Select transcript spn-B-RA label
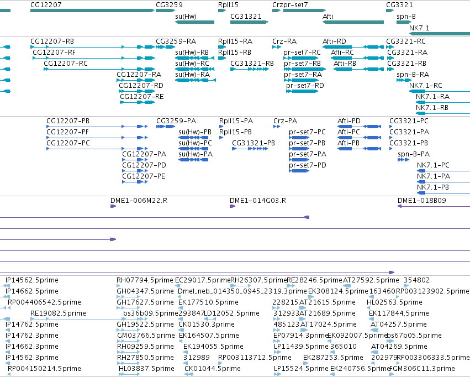Screen dimensions: 470x377 (413, 75)
